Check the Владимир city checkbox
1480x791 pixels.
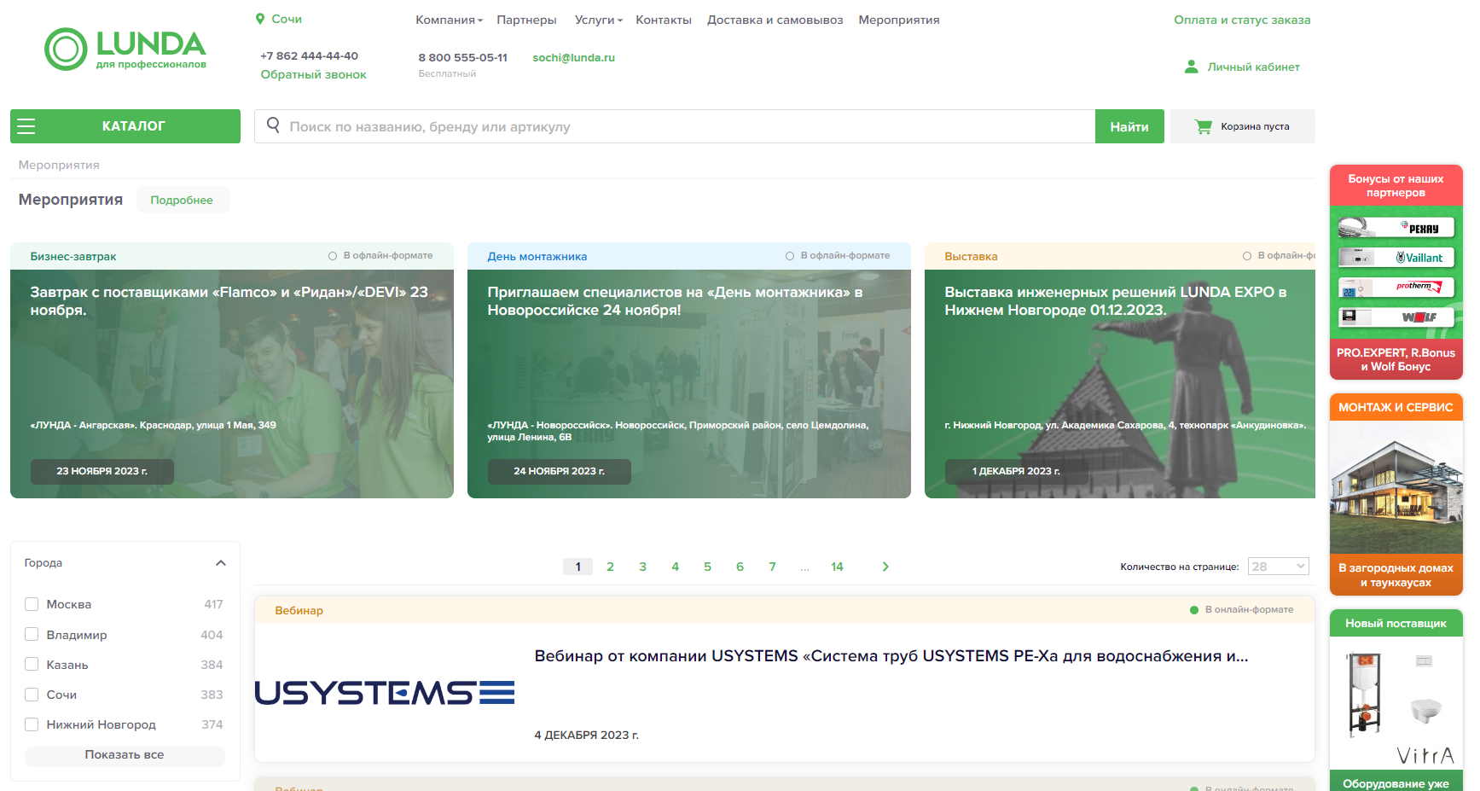click(x=32, y=634)
